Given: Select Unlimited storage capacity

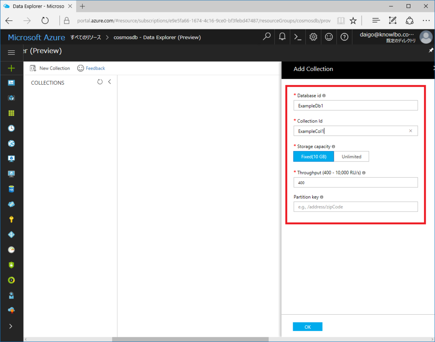Looking at the screenshot, I should tap(351, 157).
